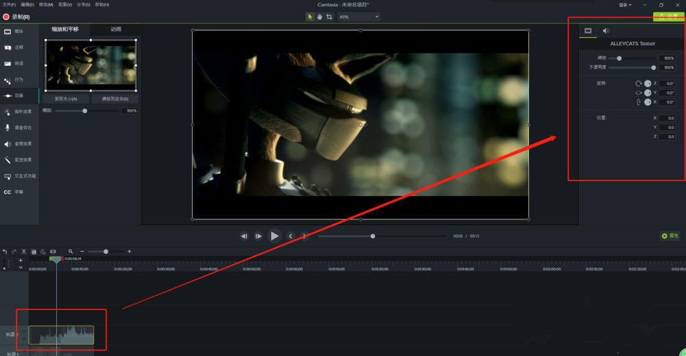
Task: Open the audio properties speaker tab
Action: coord(606,31)
